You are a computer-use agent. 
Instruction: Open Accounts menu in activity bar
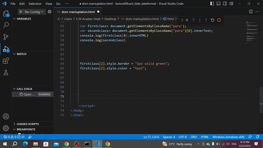pos(6,116)
